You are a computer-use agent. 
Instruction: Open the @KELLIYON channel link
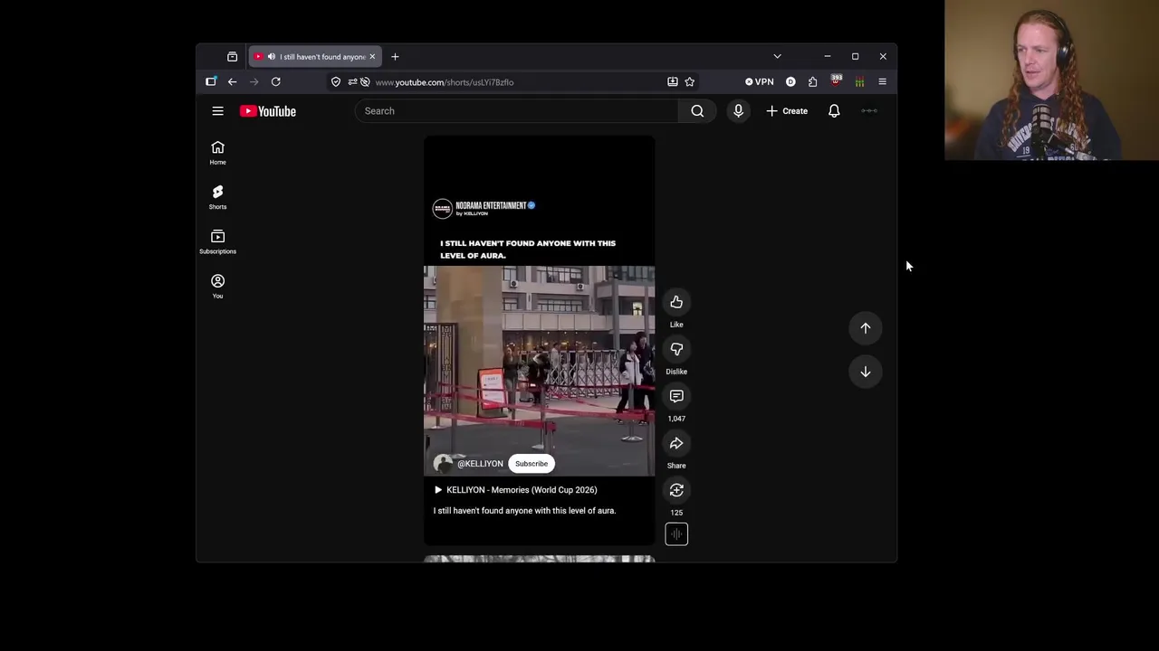click(480, 464)
